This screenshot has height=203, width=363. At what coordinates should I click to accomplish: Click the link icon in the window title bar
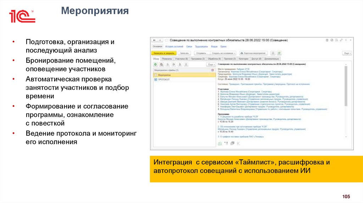[341, 40]
